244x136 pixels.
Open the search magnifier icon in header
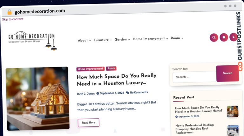[x=214, y=37]
